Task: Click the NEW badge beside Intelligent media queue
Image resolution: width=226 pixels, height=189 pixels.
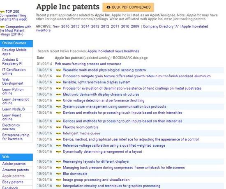Action: pyautogui.click(x=59, y=134)
